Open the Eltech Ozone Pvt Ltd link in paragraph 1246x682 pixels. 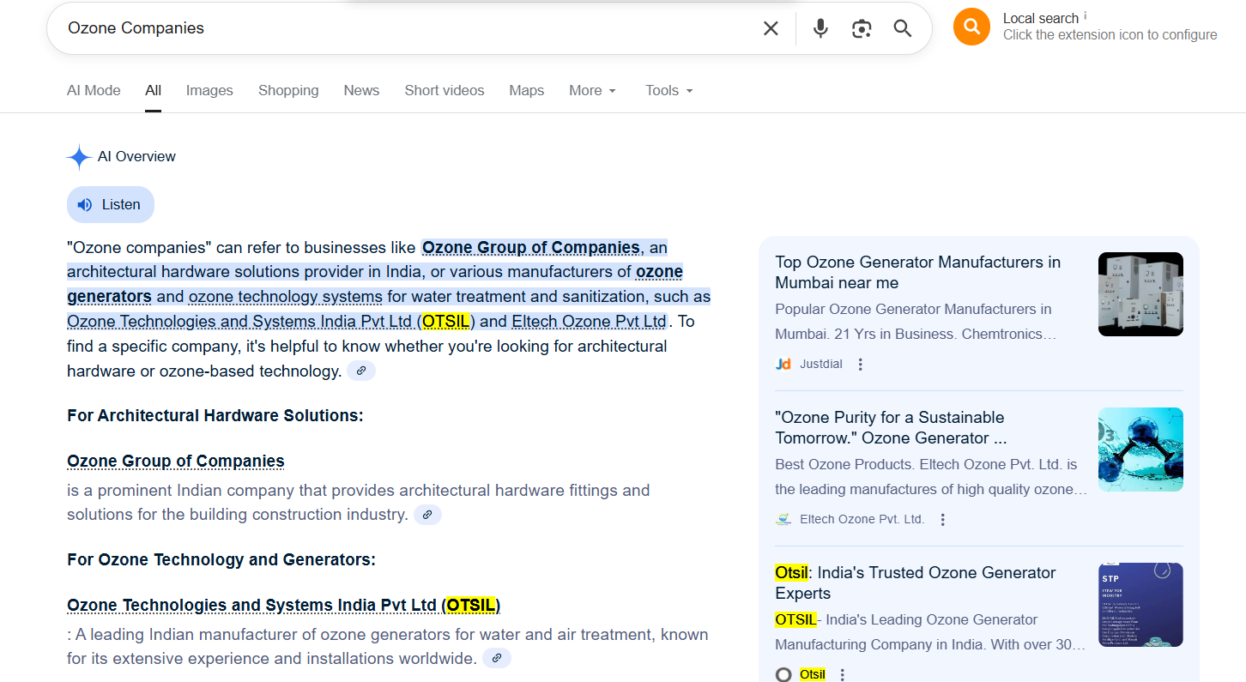(589, 321)
